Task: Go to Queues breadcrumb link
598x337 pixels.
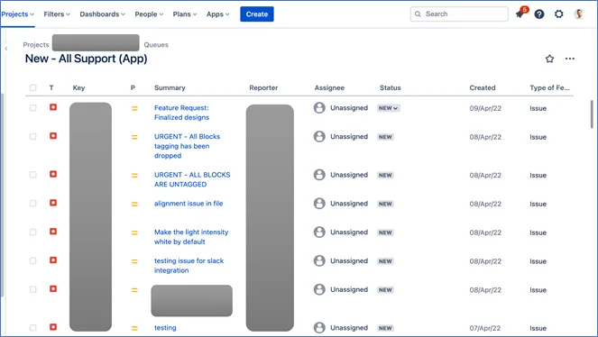Action: [x=156, y=44]
